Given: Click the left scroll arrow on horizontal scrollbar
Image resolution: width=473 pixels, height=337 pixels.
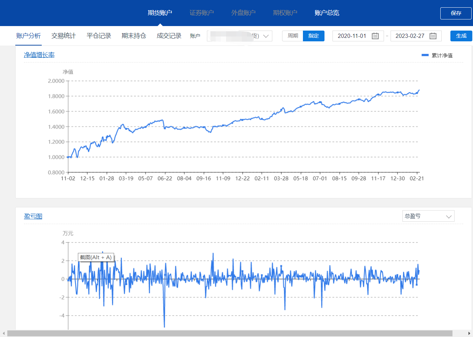Looking at the screenshot, I should 4,334.
